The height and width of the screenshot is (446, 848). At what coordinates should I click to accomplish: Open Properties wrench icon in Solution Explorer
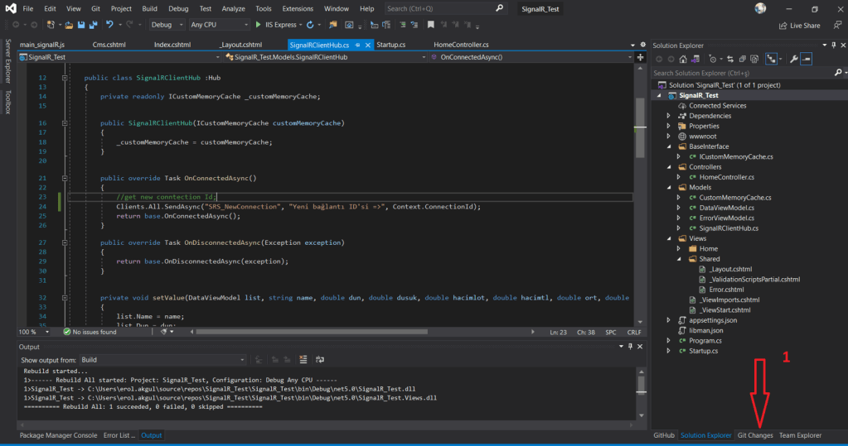(793, 59)
